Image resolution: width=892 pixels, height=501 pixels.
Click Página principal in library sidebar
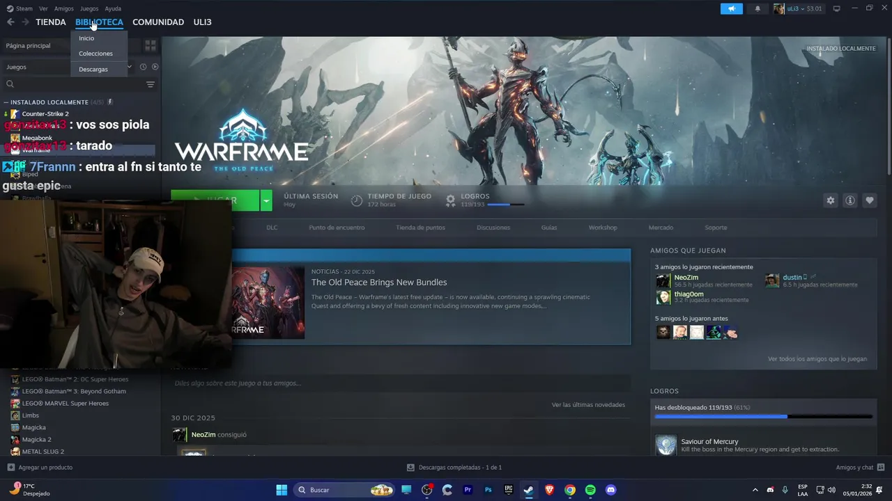click(x=28, y=46)
